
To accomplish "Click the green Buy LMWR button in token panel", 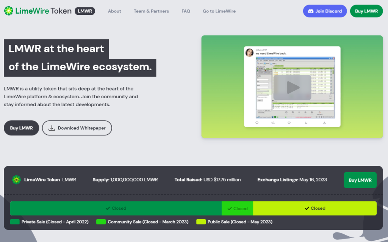I will click(360, 180).
